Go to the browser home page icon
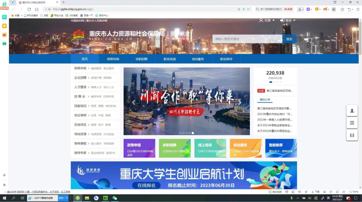 coord(37,9)
